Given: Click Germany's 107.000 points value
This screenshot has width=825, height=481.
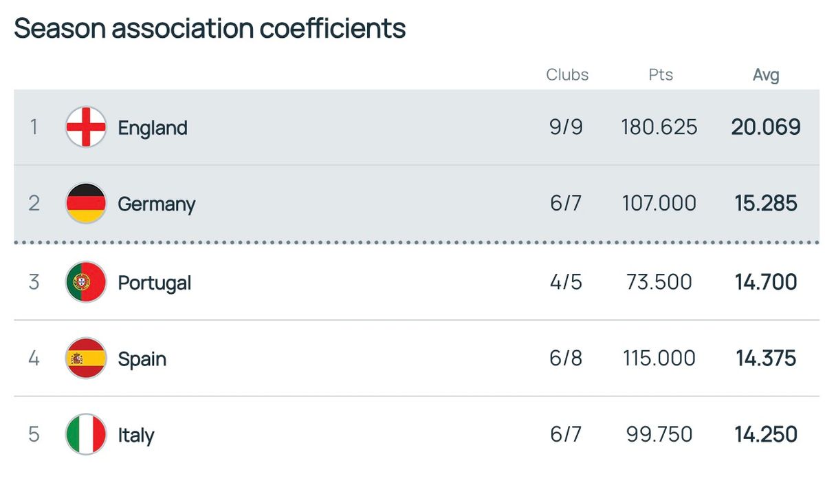Looking at the screenshot, I should 659,204.
